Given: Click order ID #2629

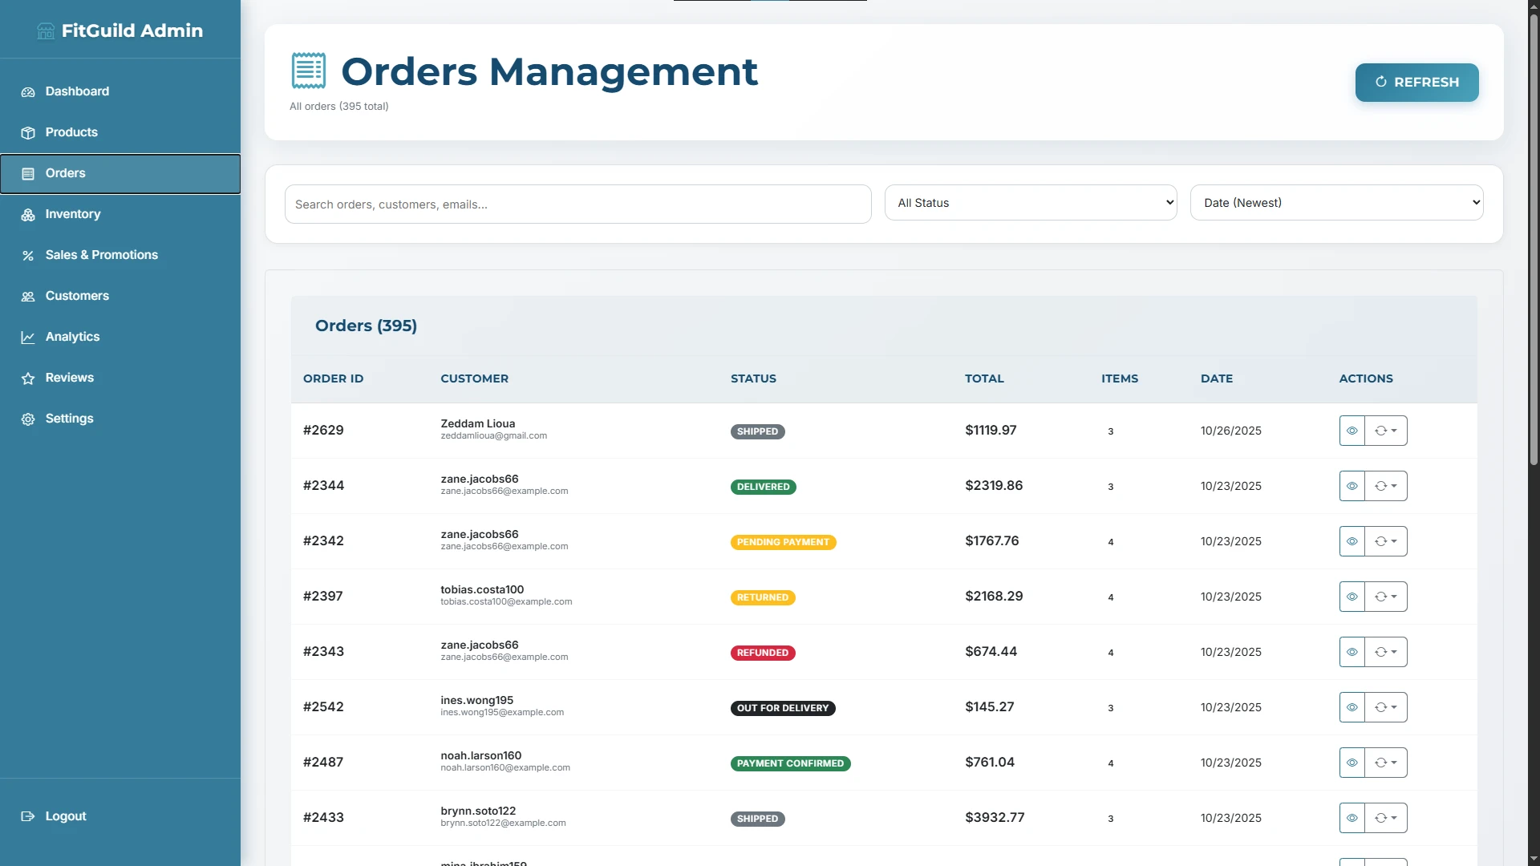Looking at the screenshot, I should tap(323, 431).
